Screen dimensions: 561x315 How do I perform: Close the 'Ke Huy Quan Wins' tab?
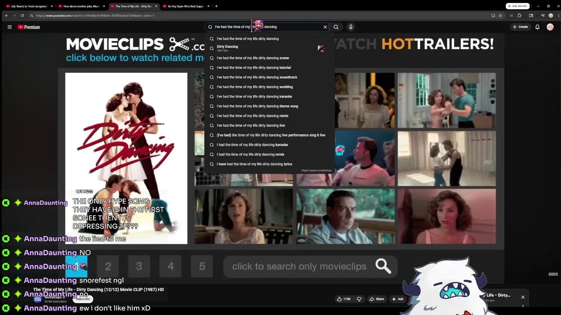pyautogui.click(x=209, y=6)
